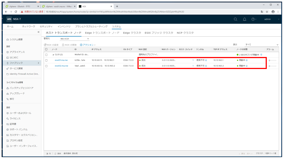Image resolution: width=284 pixels, height=159 pixels.
Task: Toggle the select-all checkbox in table header
Action: point(46,49)
